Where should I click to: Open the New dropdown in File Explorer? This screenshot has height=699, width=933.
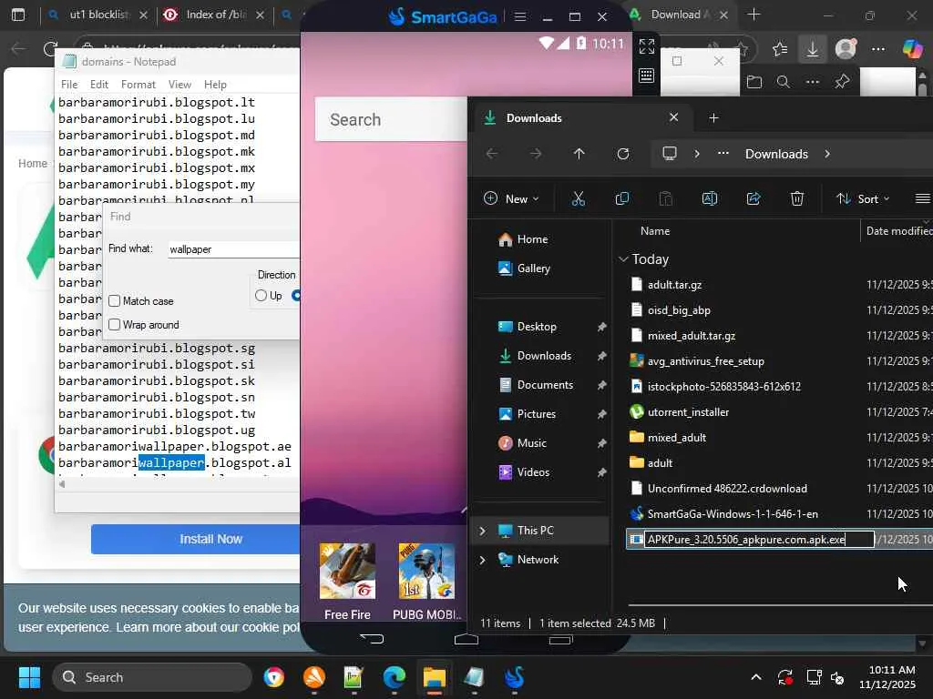pos(512,198)
